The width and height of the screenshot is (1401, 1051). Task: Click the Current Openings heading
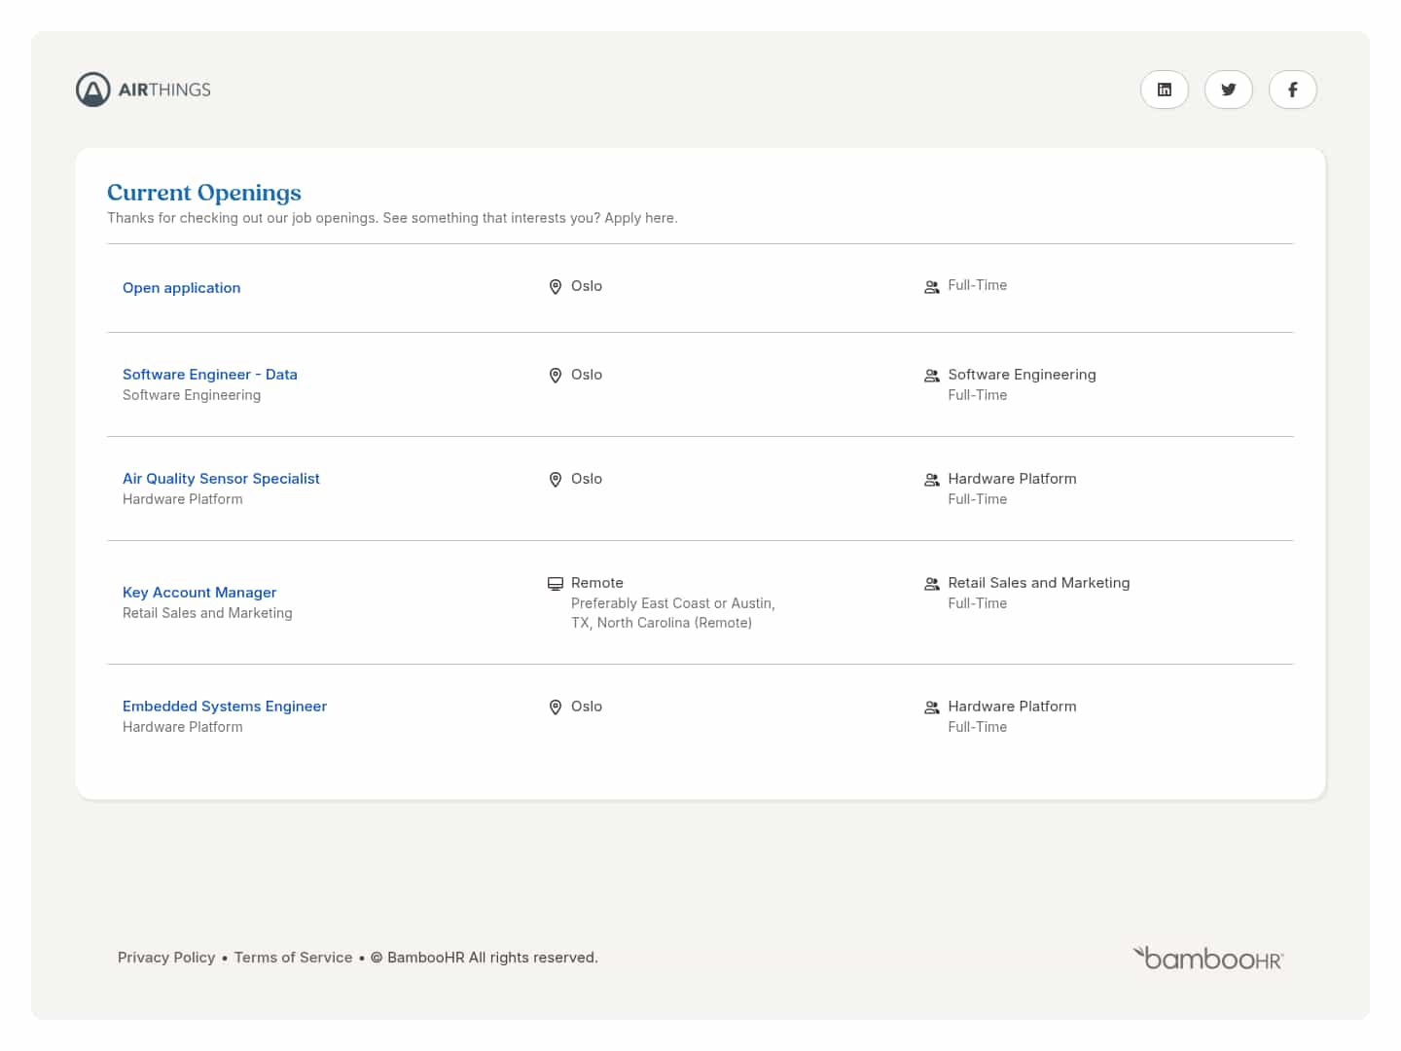click(x=204, y=193)
